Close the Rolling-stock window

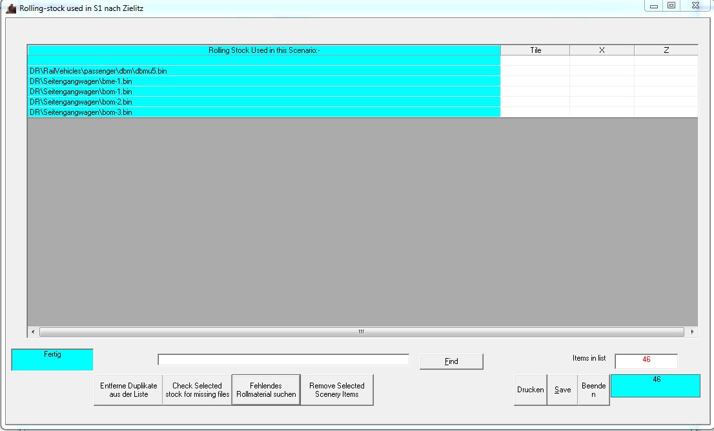695,5
